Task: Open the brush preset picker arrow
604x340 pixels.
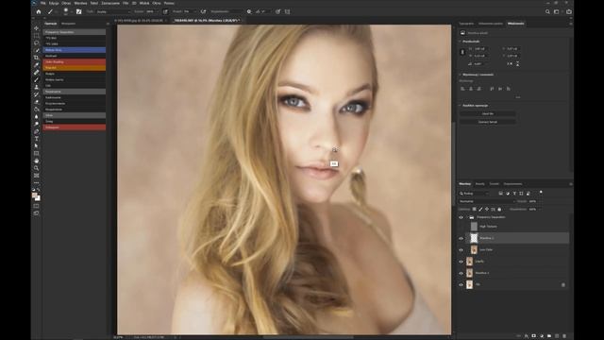Action: 72,12
